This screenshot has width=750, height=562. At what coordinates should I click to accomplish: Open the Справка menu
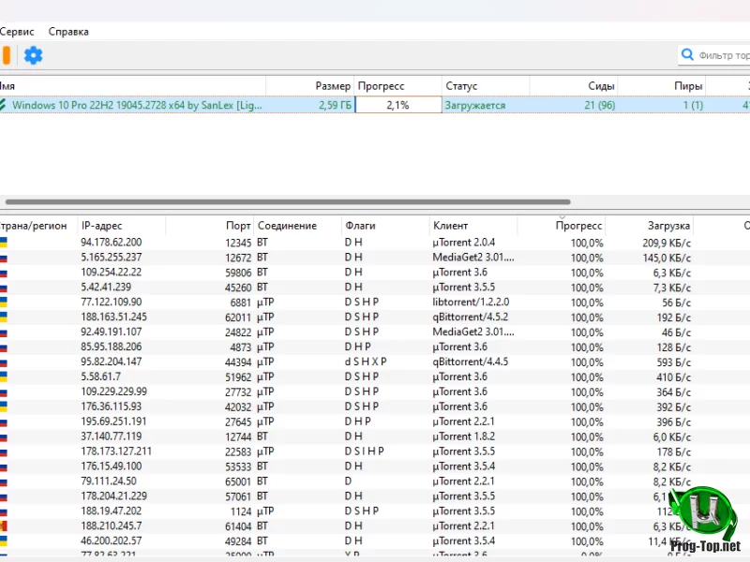68,31
